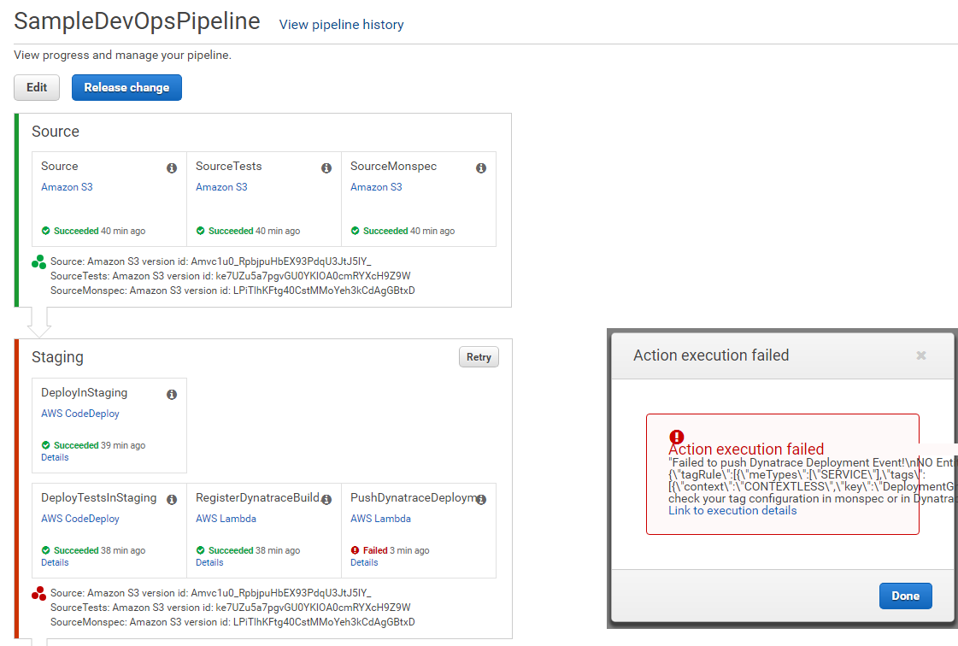This screenshot has height=646, width=958.
Task: Click green check icon for SourceTests succeeded
Action: coord(200,231)
